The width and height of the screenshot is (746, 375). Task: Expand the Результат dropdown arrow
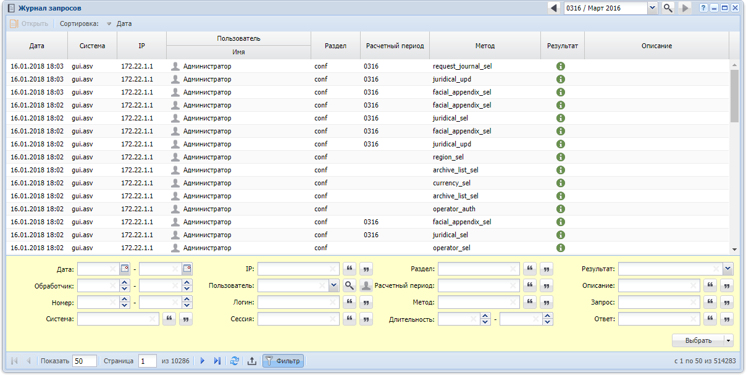pyautogui.click(x=727, y=269)
